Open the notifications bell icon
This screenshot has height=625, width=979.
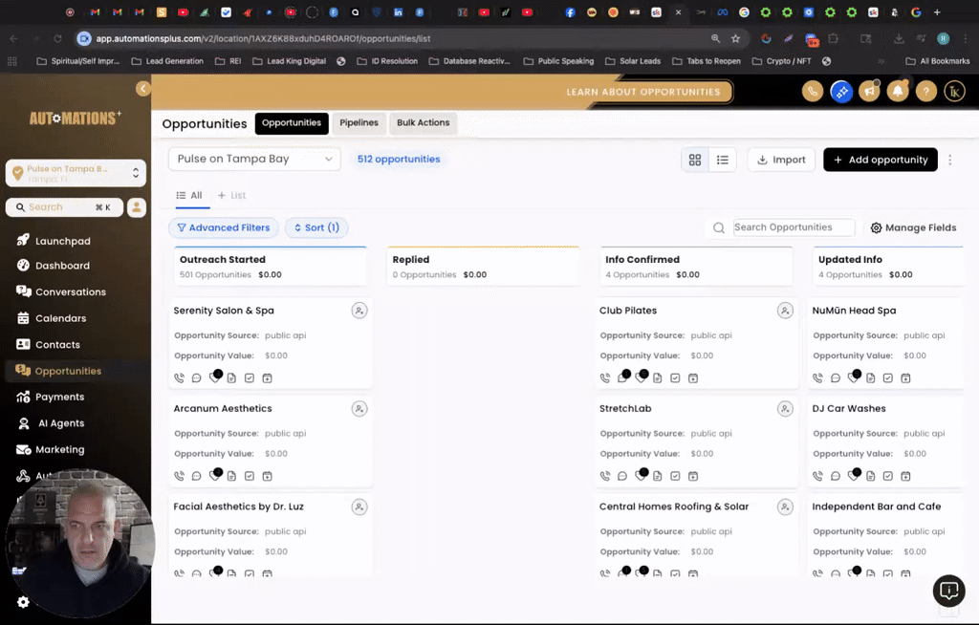tap(898, 92)
